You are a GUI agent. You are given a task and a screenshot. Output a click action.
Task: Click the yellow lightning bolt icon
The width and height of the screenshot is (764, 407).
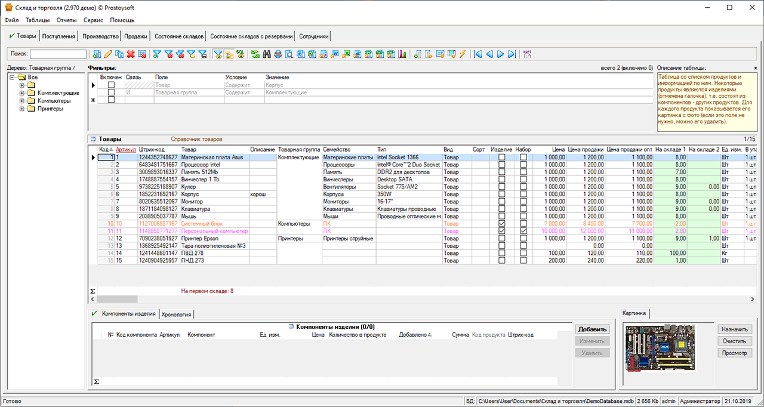coord(462,54)
